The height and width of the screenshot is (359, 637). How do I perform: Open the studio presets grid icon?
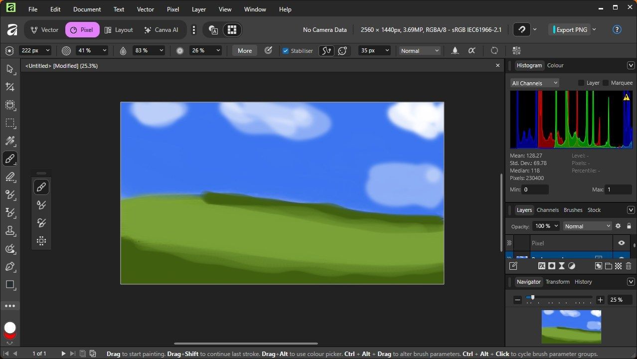(232, 30)
